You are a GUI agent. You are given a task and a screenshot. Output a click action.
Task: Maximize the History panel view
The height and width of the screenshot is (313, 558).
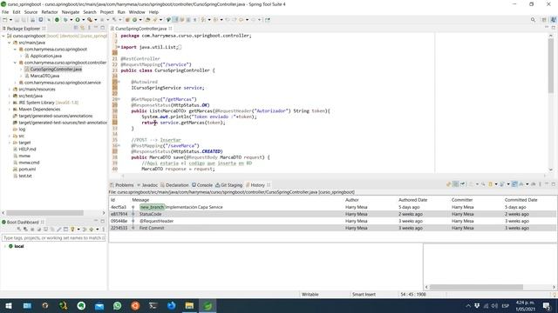coord(554,184)
